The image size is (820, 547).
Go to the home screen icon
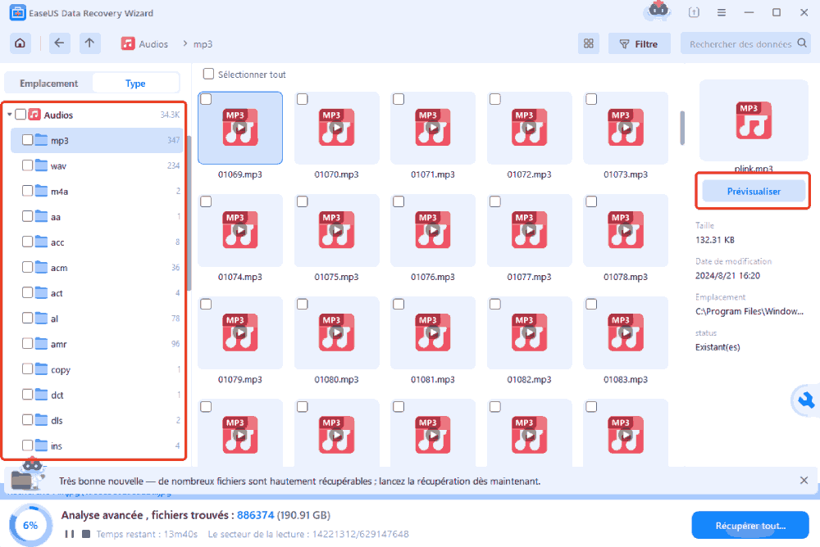point(20,43)
